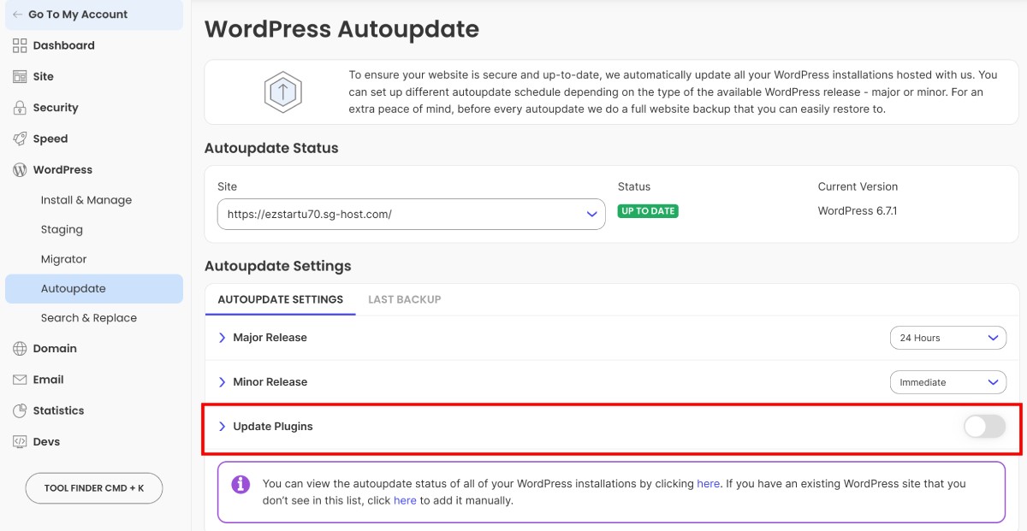Expand the Minor Release section

click(x=223, y=382)
